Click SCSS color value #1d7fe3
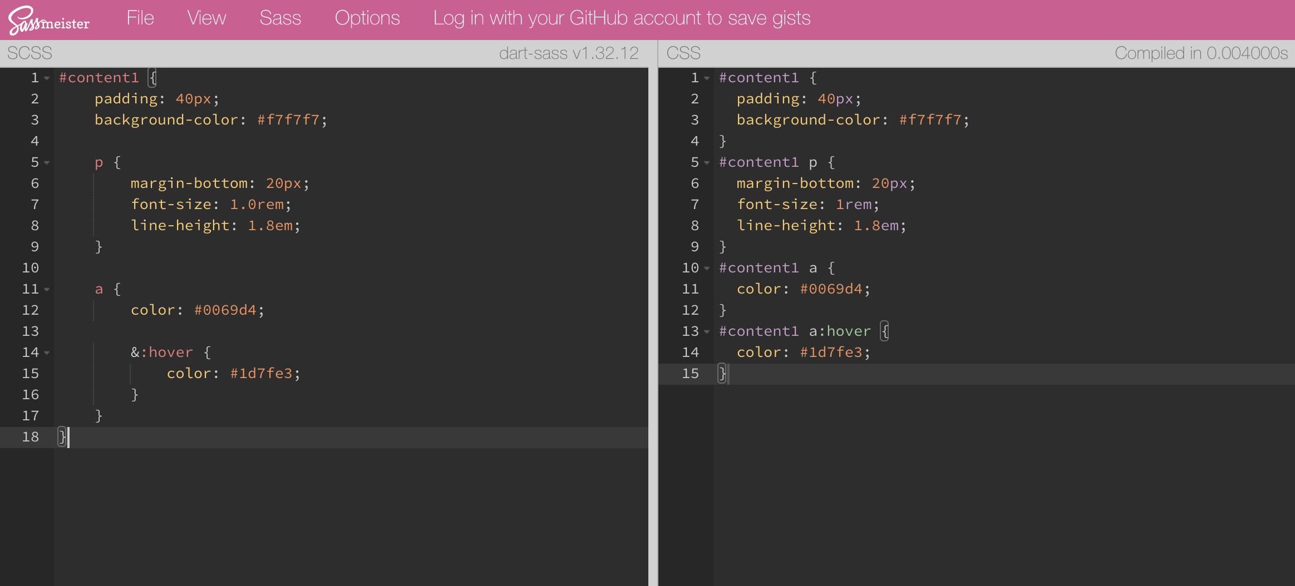The height and width of the screenshot is (586, 1295). (262, 373)
